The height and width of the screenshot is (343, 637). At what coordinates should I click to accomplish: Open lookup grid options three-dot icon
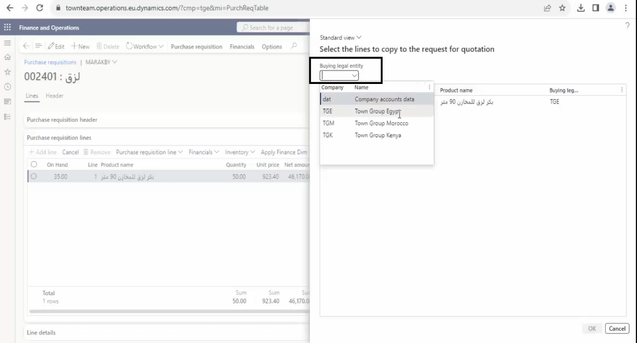coord(429,88)
